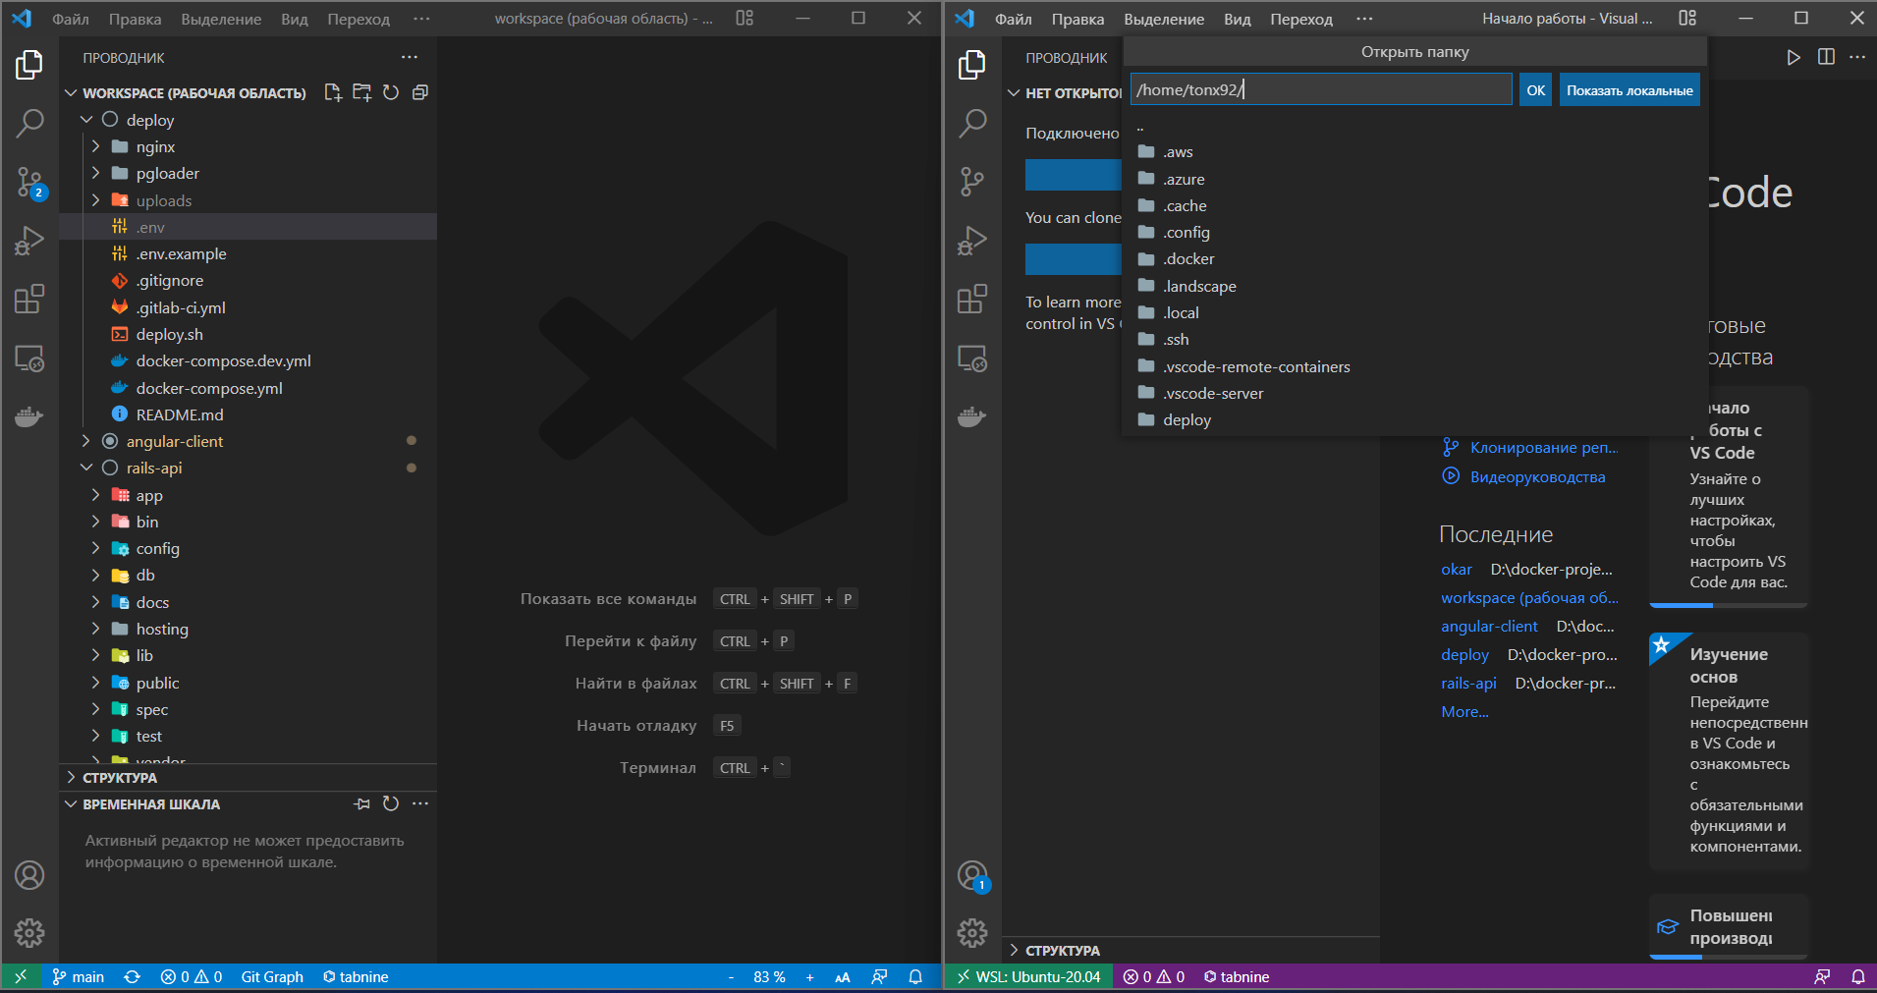
Task: Open Выделение menu in left window
Action: (x=221, y=19)
